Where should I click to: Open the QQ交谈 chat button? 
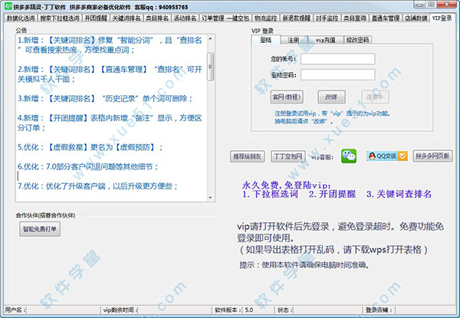pyautogui.click(x=387, y=156)
